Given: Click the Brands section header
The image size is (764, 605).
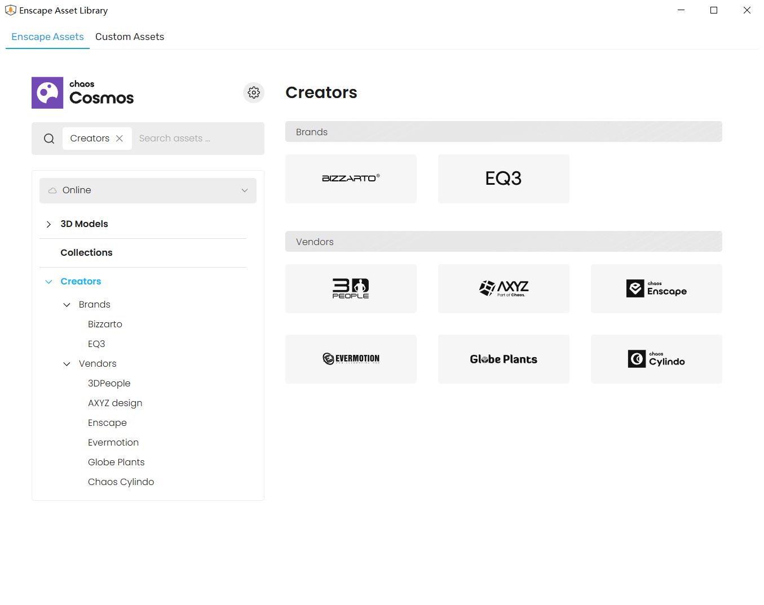Looking at the screenshot, I should pos(504,132).
